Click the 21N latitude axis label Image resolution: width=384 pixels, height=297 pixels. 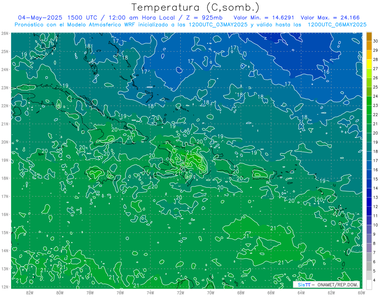pyautogui.click(x=5, y=124)
